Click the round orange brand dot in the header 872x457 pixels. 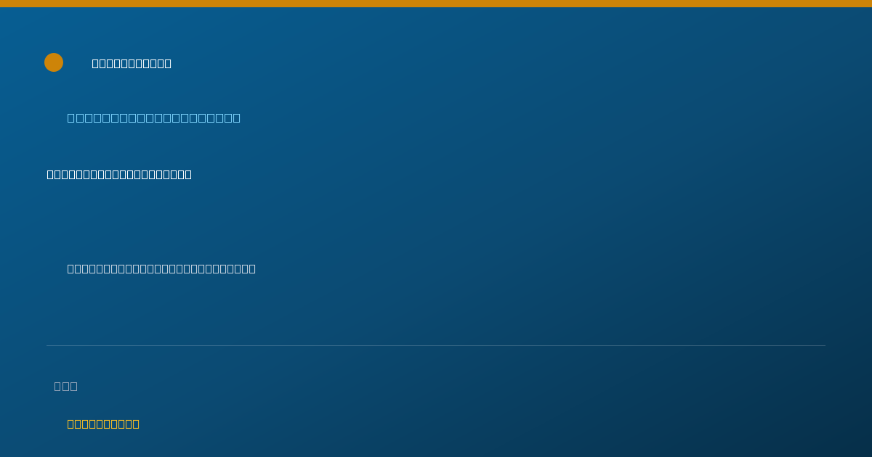point(54,62)
